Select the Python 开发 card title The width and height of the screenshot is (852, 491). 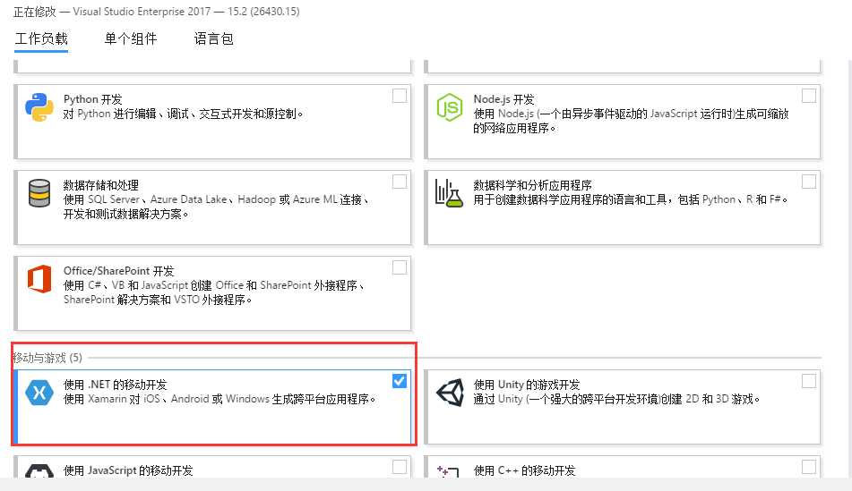[x=93, y=99]
